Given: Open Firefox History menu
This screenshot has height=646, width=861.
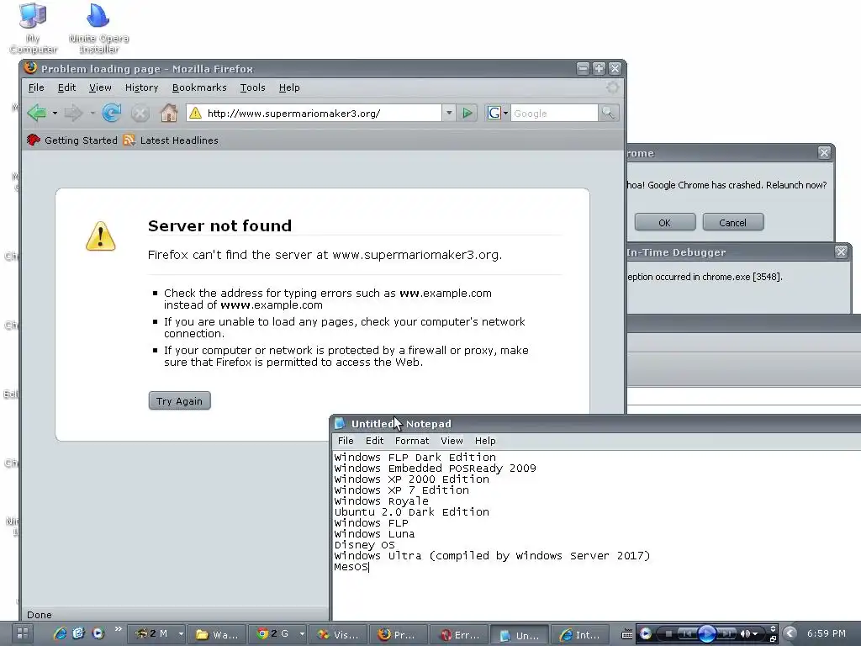Looking at the screenshot, I should 141,87.
